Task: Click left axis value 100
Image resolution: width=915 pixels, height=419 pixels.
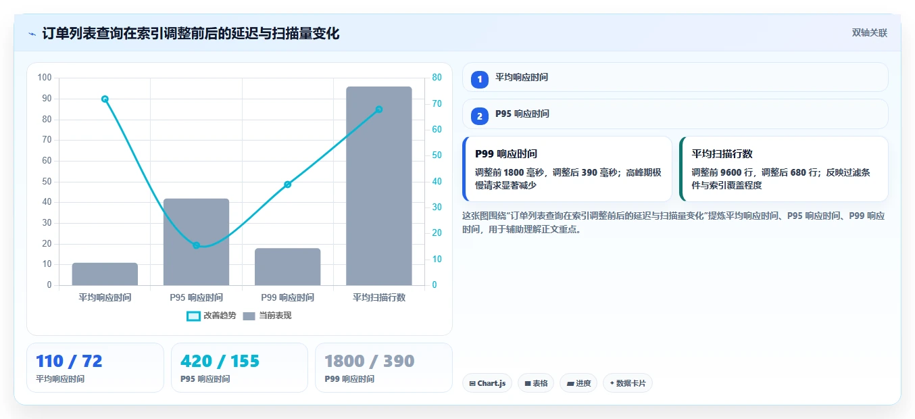Action: pos(45,78)
